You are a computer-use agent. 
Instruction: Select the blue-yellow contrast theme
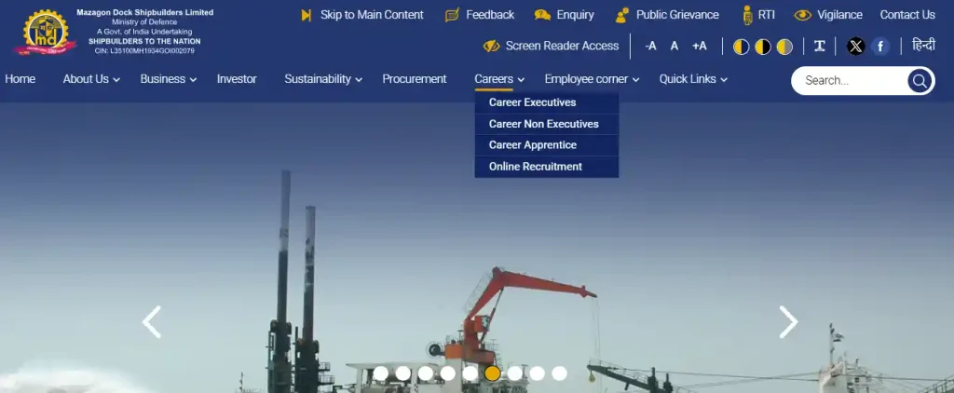[741, 47]
